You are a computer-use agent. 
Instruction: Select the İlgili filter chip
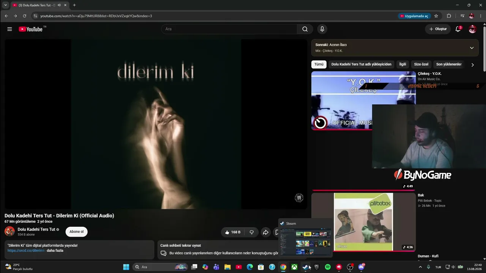(x=402, y=64)
